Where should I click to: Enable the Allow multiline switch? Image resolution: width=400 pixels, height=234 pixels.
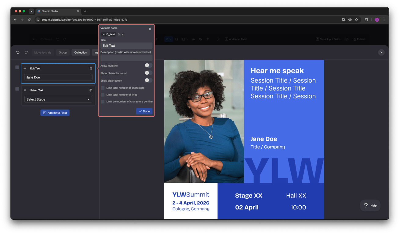[x=148, y=66]
